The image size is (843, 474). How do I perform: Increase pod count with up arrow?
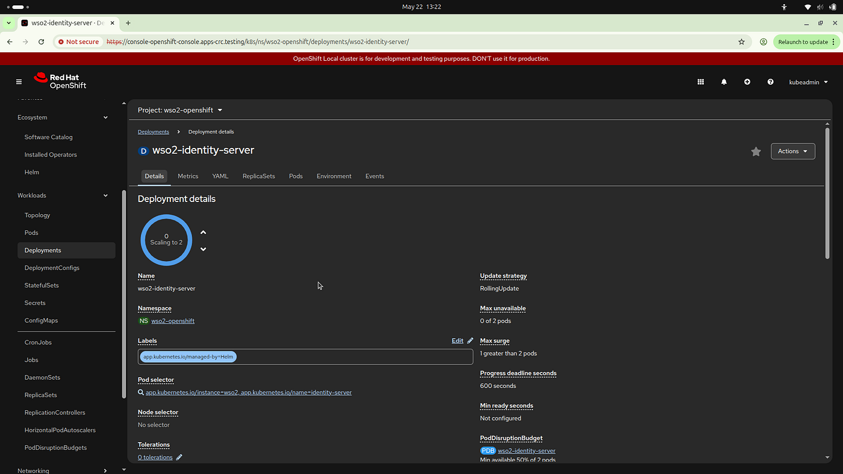[x=203, y=232]
